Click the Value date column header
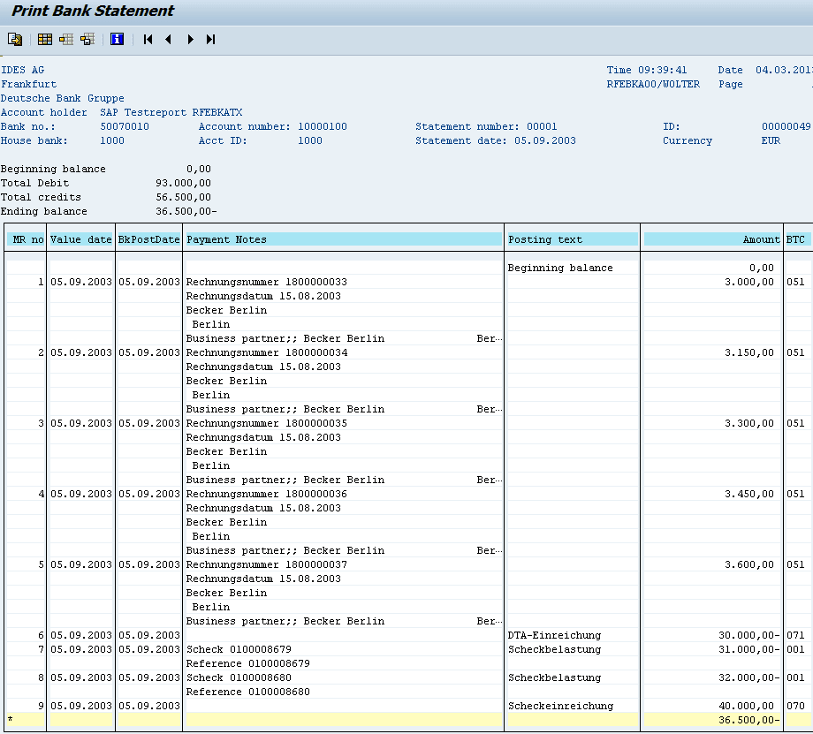813x734 pixels. point(81,239)
